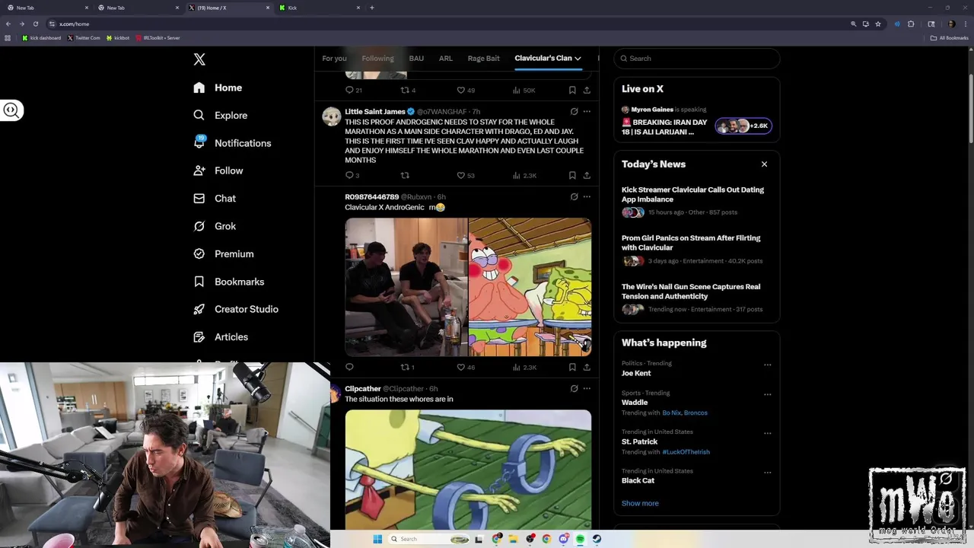
Task: Switch to the For you tab
Action: point(334,58)
